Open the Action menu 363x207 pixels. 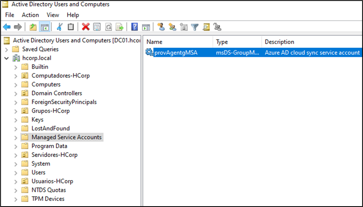coord(30,15)
